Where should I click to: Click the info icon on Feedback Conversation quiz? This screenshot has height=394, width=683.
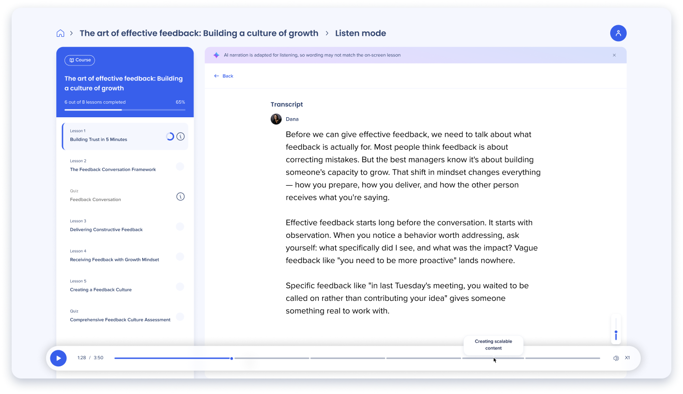180,197
